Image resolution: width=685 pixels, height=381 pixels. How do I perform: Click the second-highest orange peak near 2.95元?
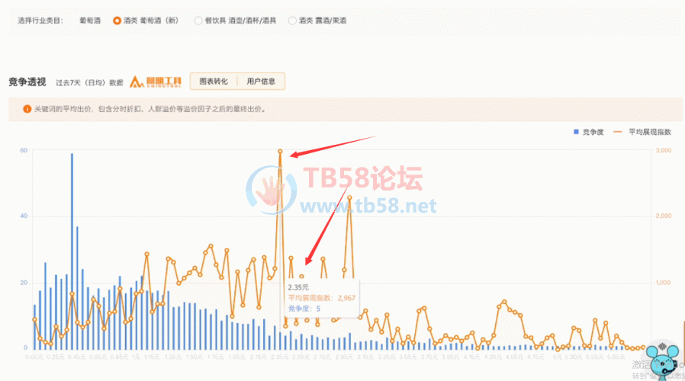(349, 197)
